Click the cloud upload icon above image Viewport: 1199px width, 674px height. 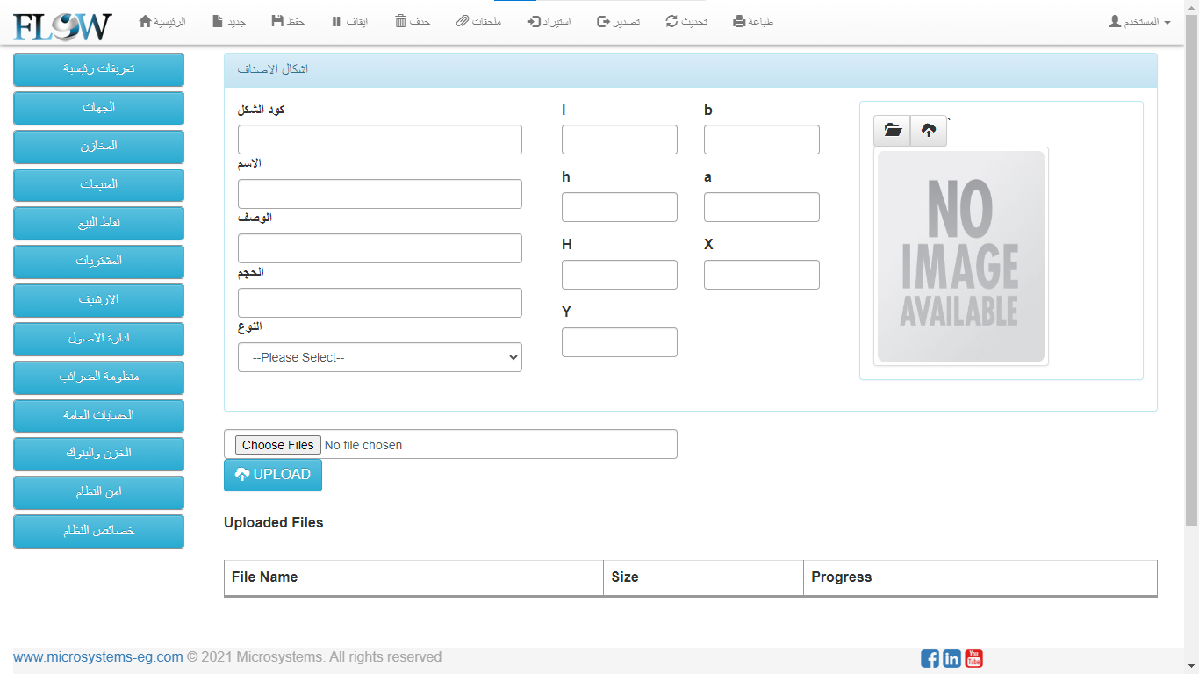click(x=929, y=131)
